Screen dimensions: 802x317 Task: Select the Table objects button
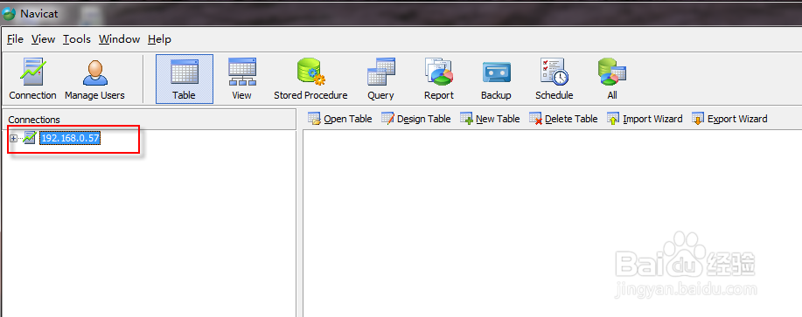[x=185, y=79]
